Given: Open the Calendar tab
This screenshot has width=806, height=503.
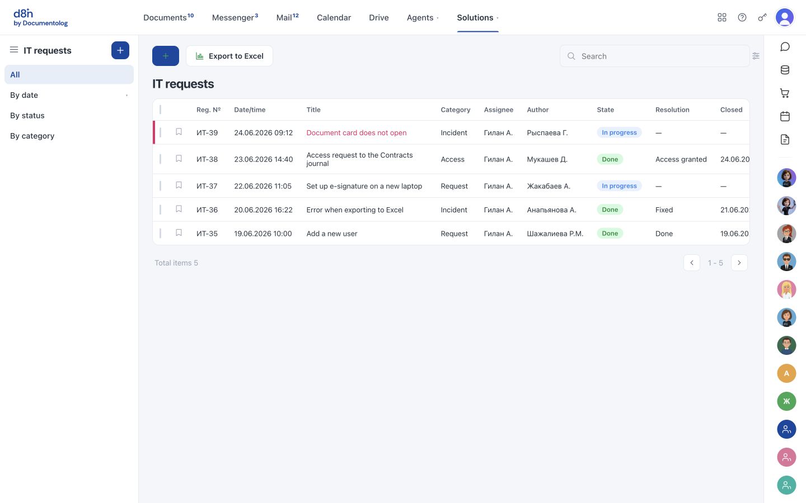Looking at the screenshot, I should tap(334, 17).
